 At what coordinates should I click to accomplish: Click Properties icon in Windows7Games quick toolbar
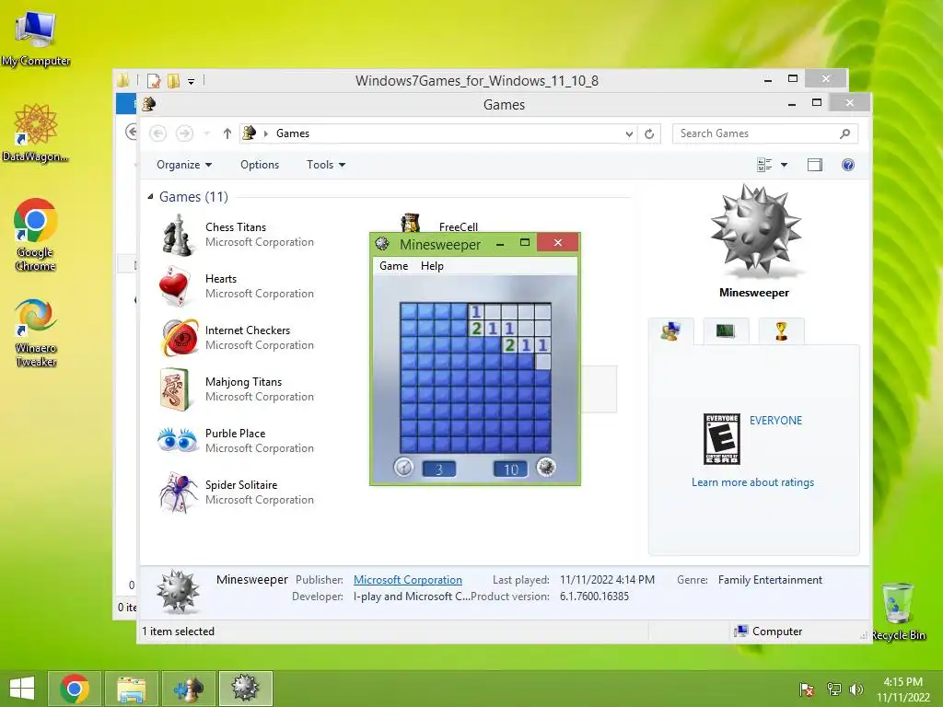click(154, 81)
